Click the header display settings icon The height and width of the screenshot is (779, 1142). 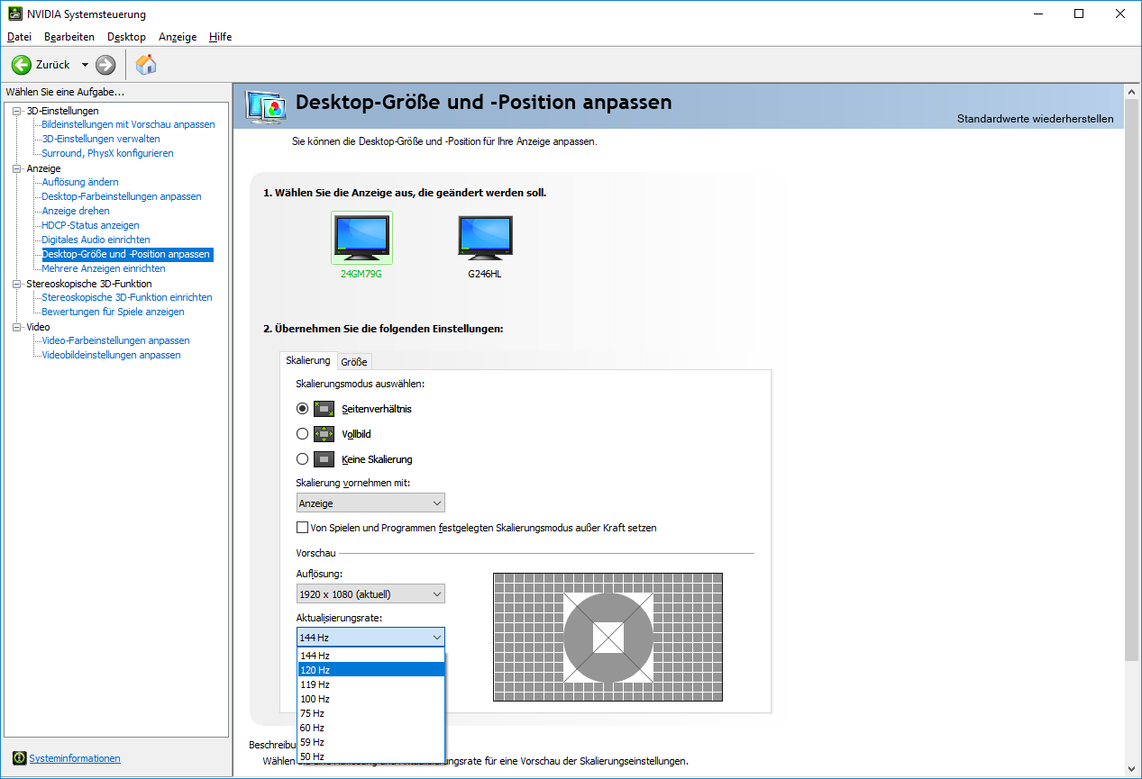(266, 106)
